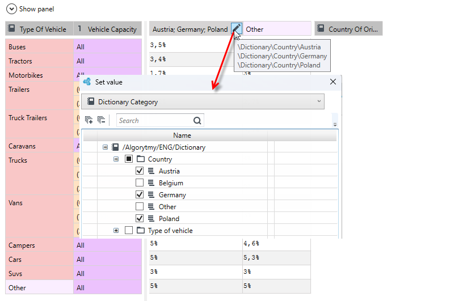
Task: Click the list icon next to Poland
Action: pyautogui.click(x=151, y=218)
